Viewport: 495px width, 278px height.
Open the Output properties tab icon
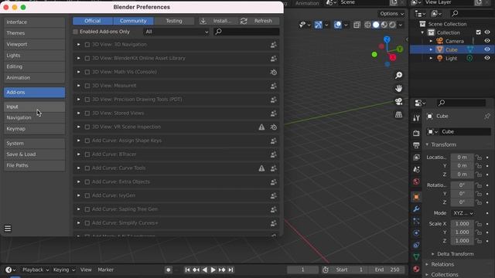coord(416,145)
